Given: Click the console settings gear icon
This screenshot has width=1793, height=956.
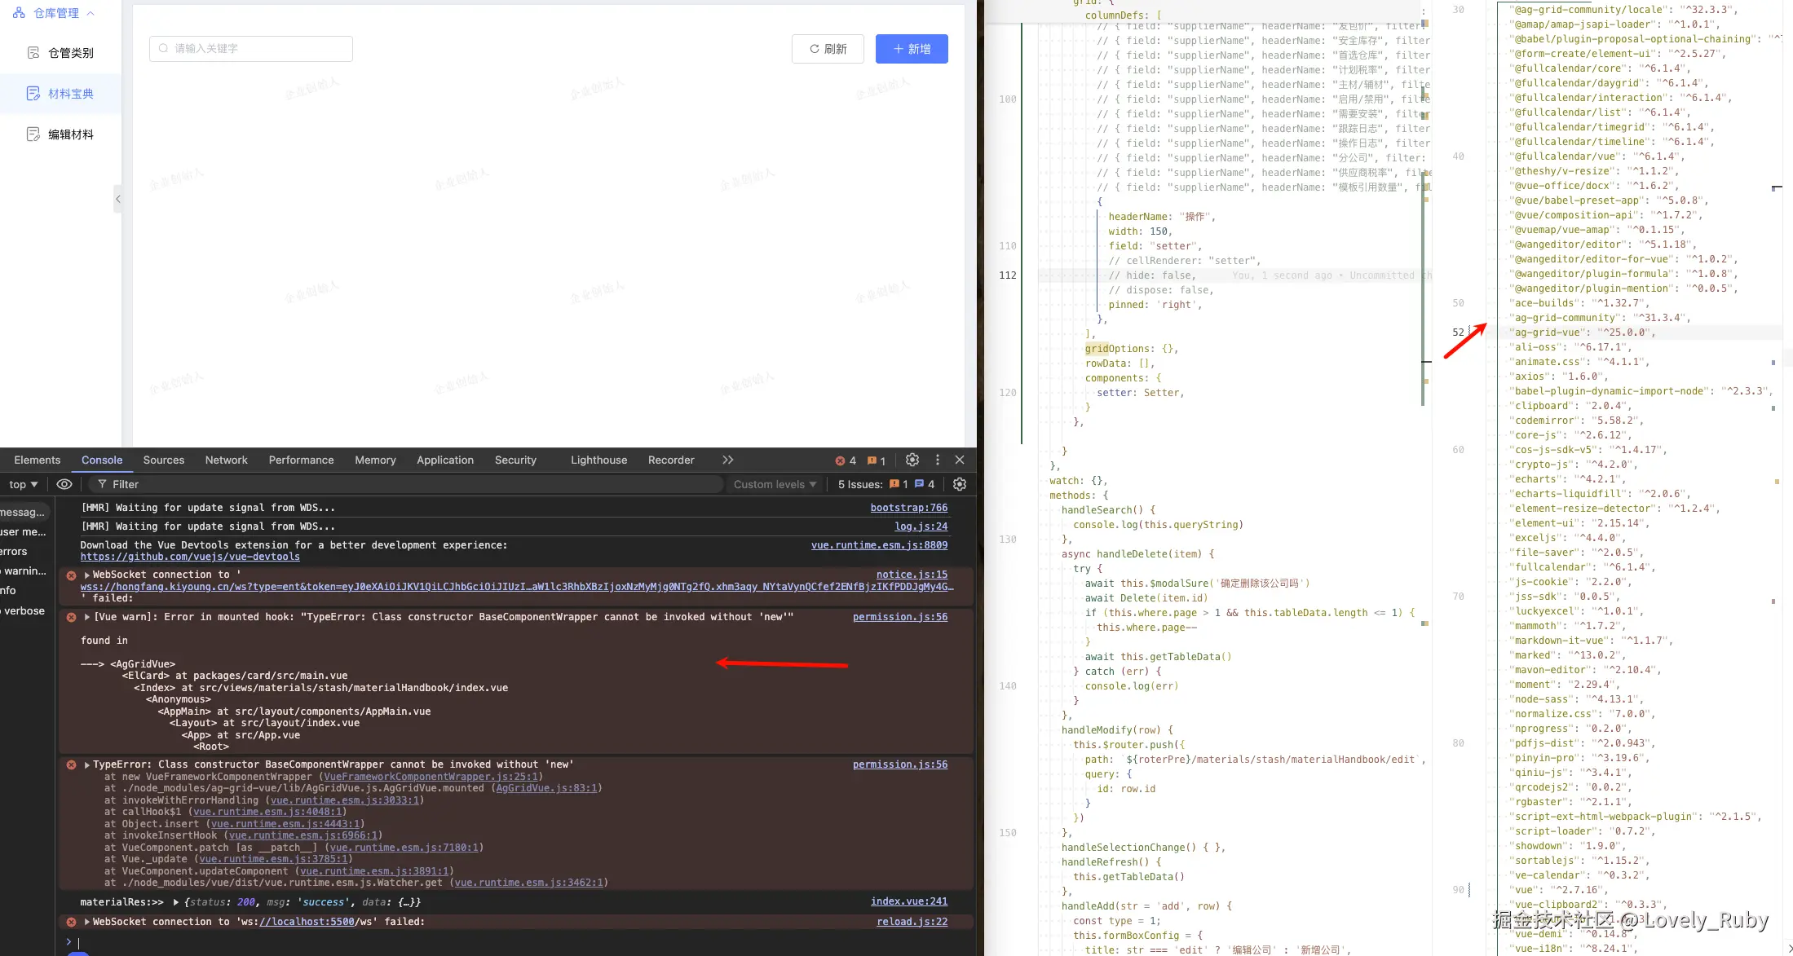Looking at the screenshot, I should pos(960,484).
